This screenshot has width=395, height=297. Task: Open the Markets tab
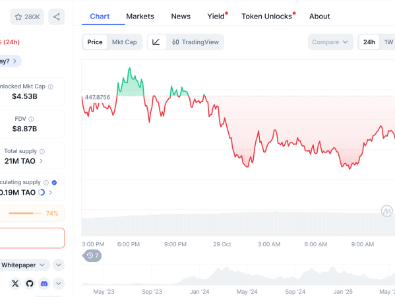140,16
